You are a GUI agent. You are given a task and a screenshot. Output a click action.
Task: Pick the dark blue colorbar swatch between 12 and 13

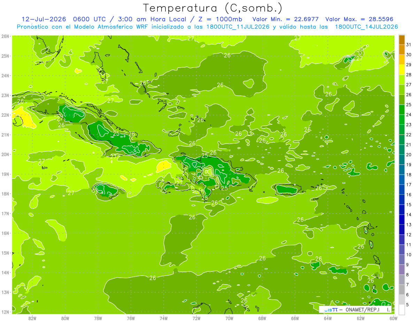[x=402, y=230]
